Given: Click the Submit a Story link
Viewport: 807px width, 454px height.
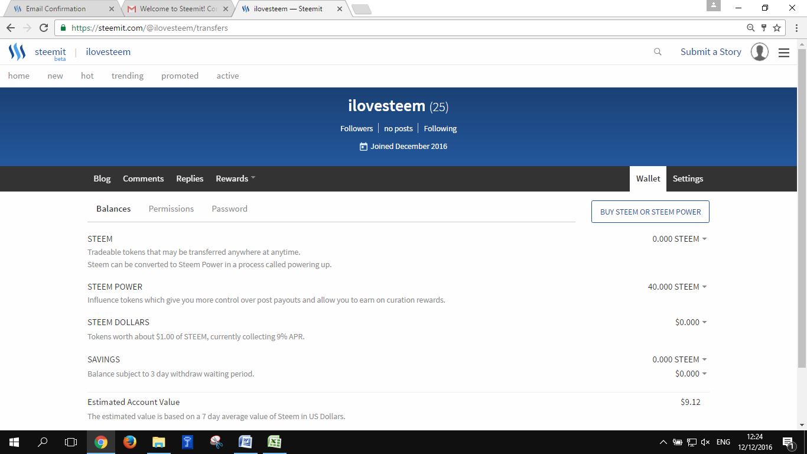Looking at the screenshot, I should (711, 52).
